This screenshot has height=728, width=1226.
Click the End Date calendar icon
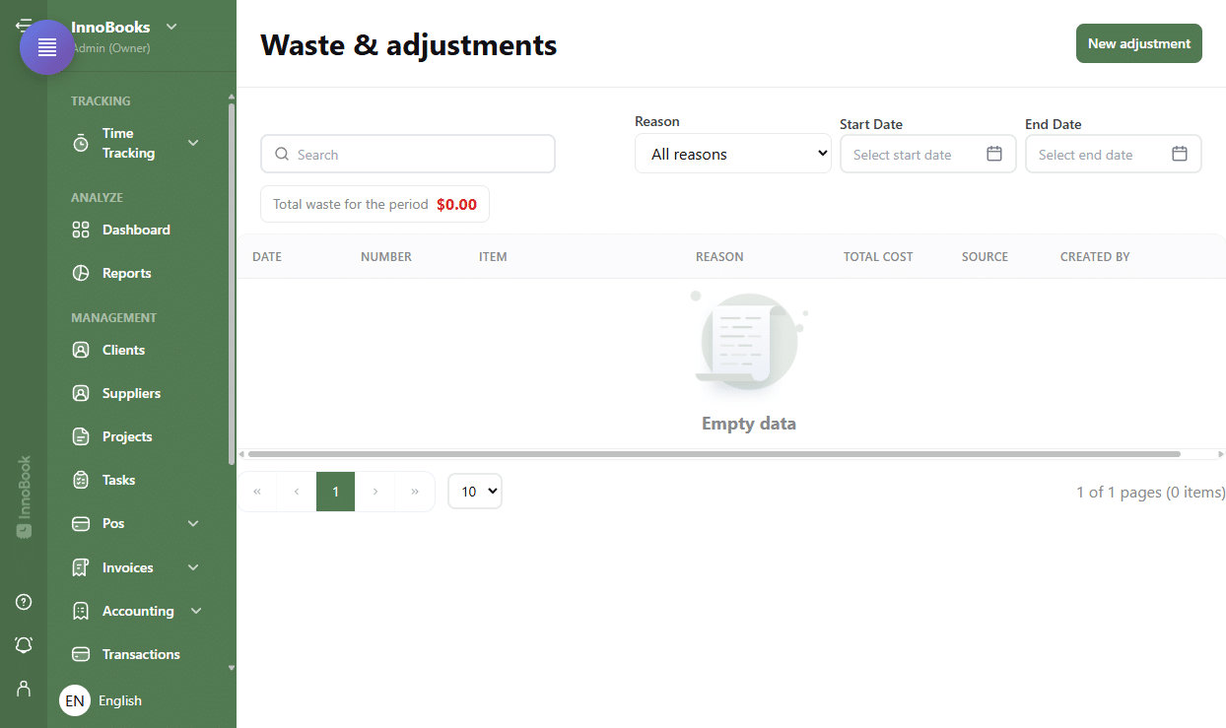[1180, 154]
